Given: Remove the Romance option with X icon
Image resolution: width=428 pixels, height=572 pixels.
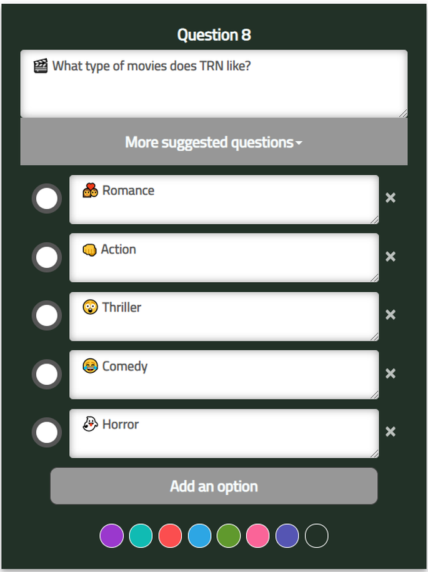Looking at the screenshot, I should pyautogui.click(x=391, y=198).
